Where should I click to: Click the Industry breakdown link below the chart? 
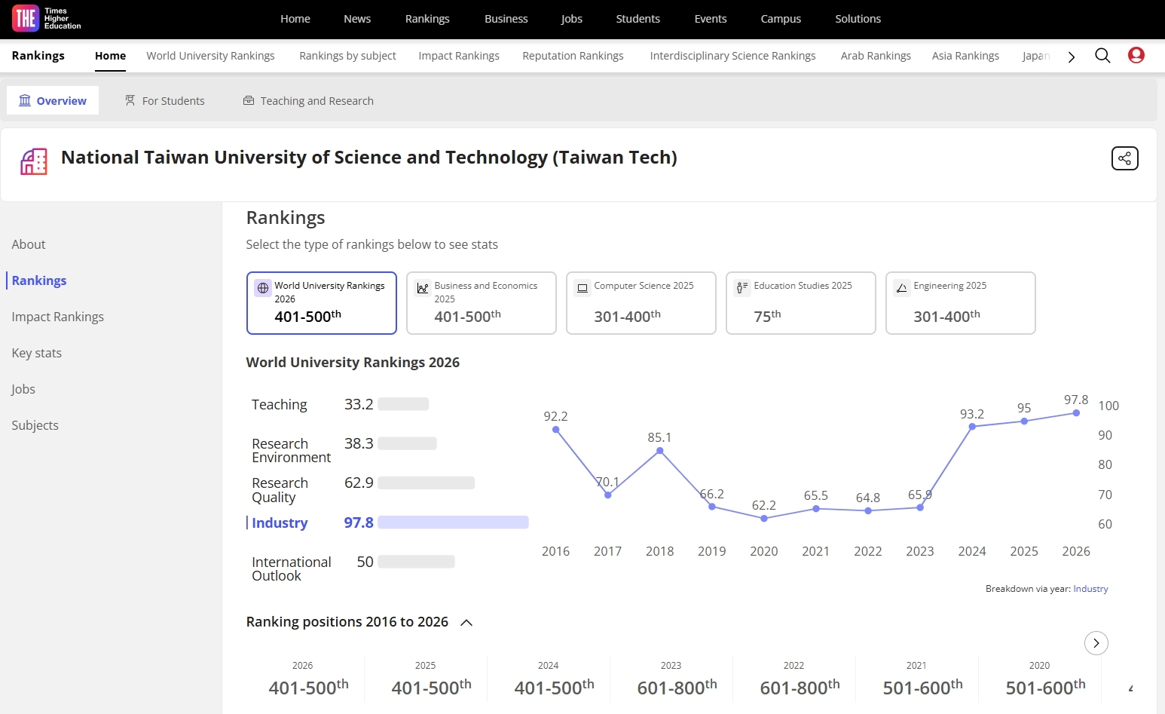(1090, 588)
